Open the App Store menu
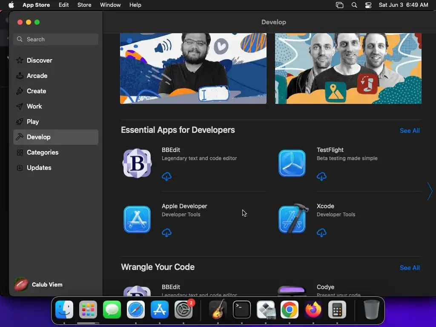The width and height of the screenshot is (436, 327). coord(36,5)
